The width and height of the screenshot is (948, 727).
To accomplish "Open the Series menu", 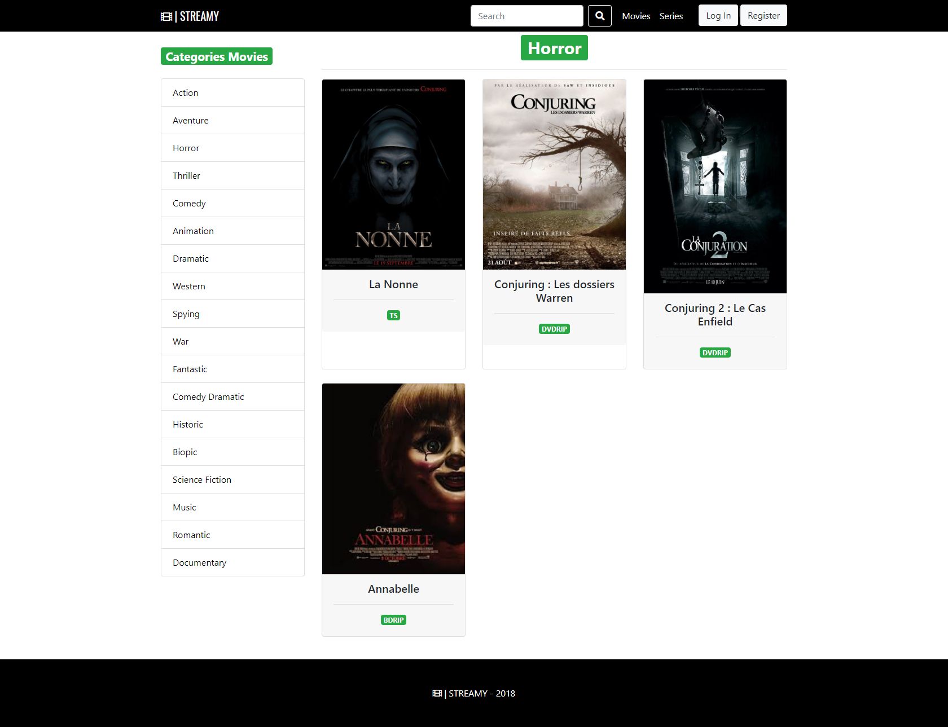I will point(671,16).
